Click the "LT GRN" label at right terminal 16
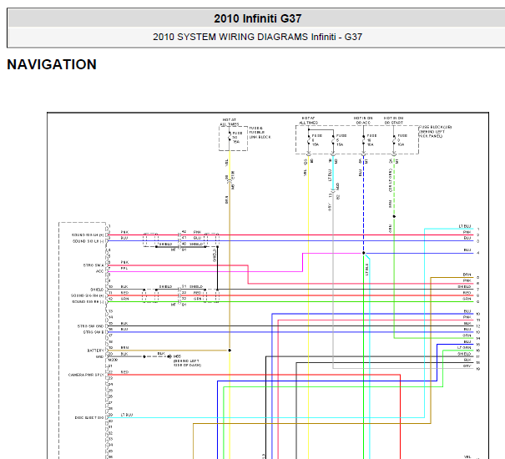505x459 pixels. coord(464,347)
